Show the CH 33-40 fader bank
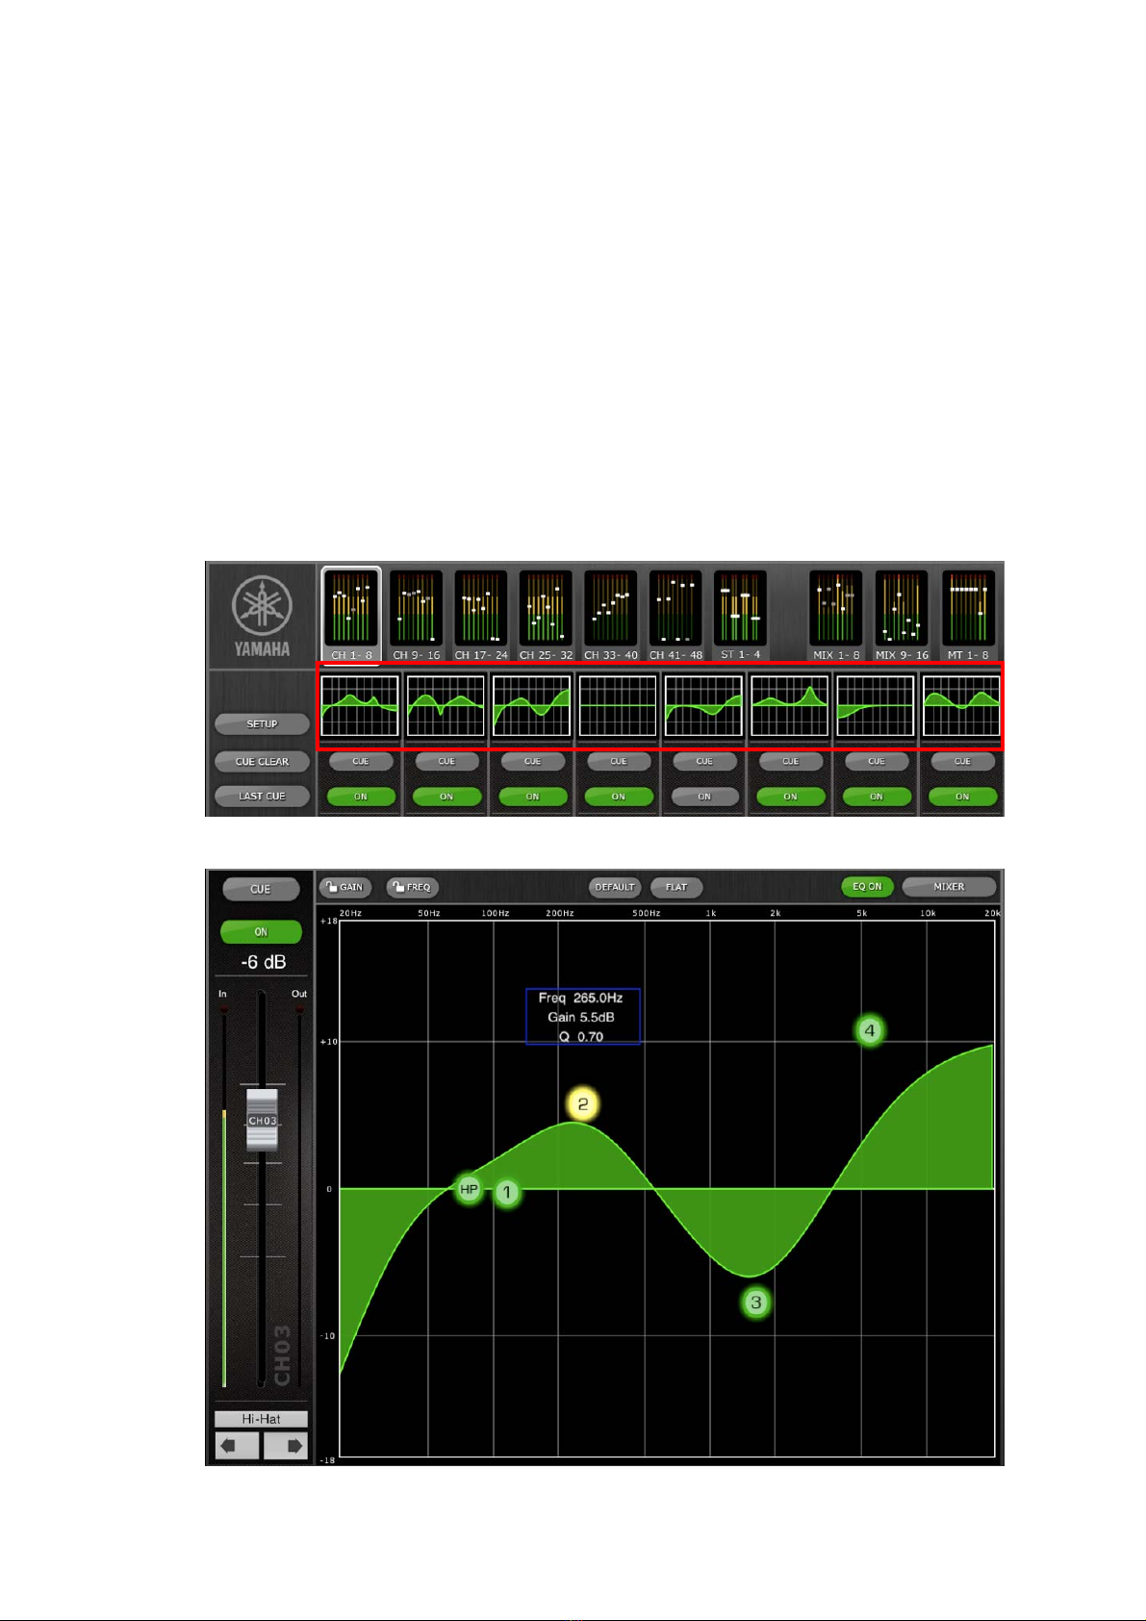Viewport: 1146px width, 1621px height. tap(611, 615)
